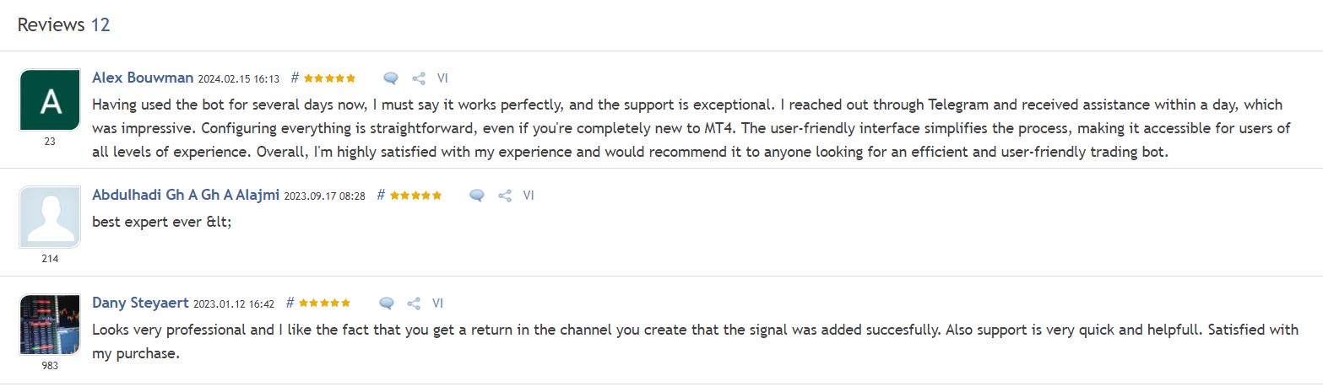Click the share icon on Alex Bouwman's review

(x=418, y=78)
